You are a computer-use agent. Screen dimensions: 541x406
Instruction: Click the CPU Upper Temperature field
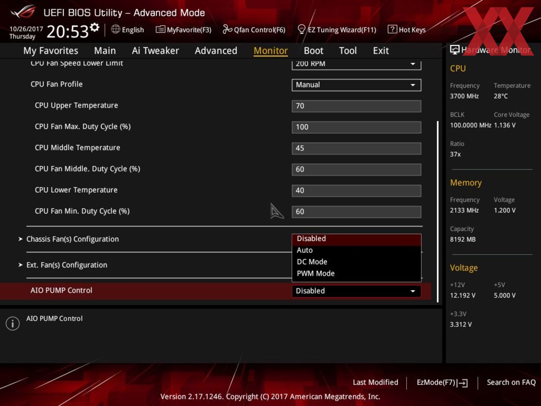click(356, 106)
